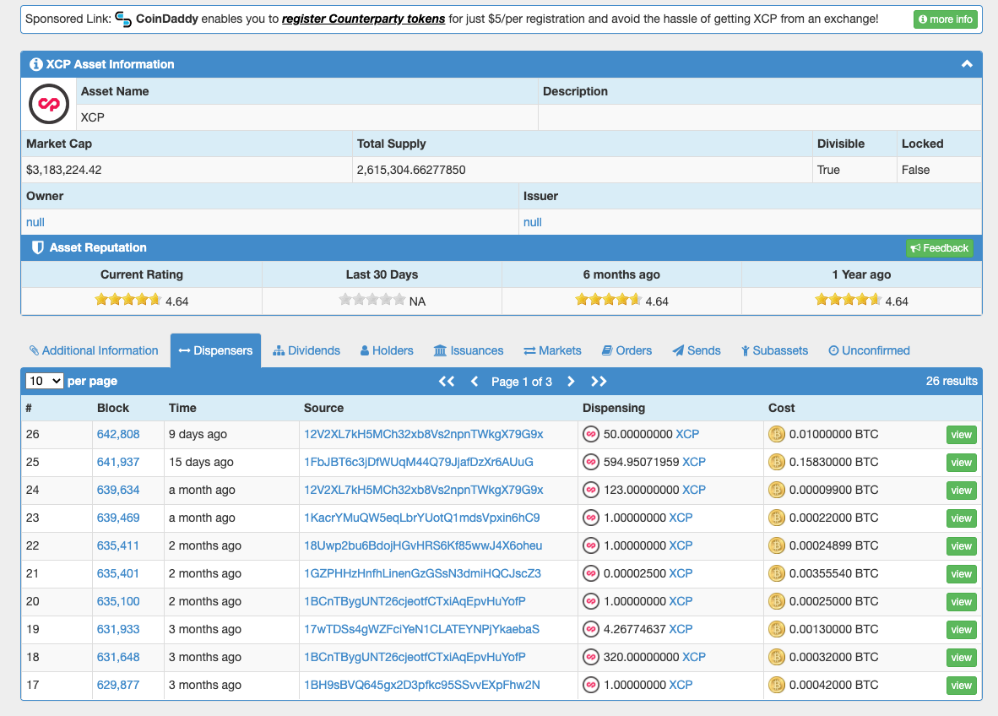Jump to first page double-chevron

[x=447, y=382]
